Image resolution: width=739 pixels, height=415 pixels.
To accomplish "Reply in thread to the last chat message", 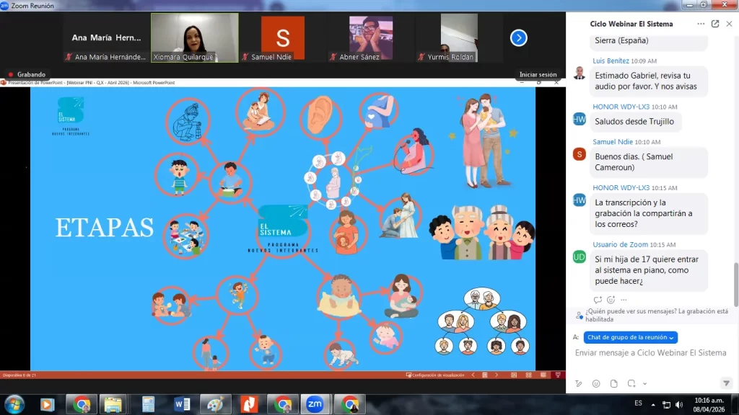I will pyautogui.click(x=598, y=300).
